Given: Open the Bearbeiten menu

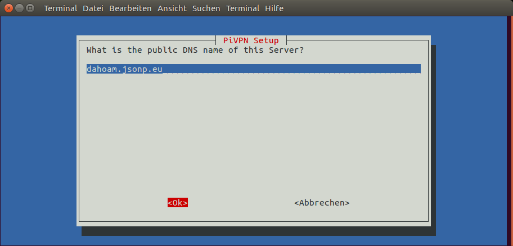Looking at the screenshot, I should point(130,8).
